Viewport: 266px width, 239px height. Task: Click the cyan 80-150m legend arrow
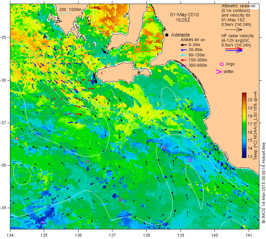click(x=184, y=55)
